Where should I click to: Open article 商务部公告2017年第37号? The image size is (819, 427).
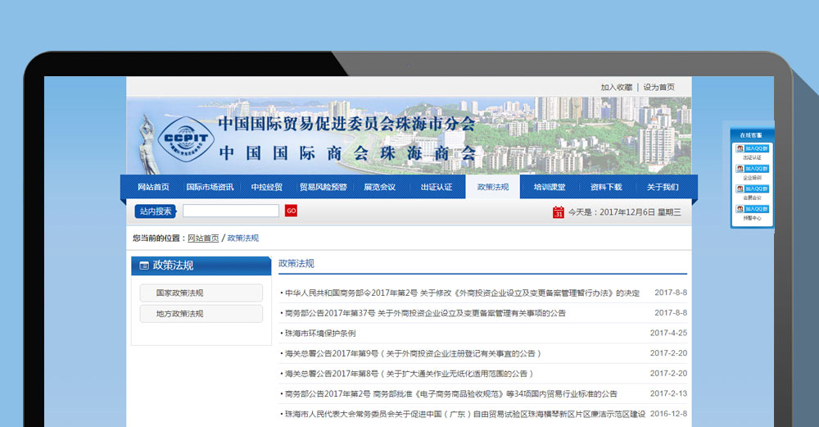tap(425, 313)
